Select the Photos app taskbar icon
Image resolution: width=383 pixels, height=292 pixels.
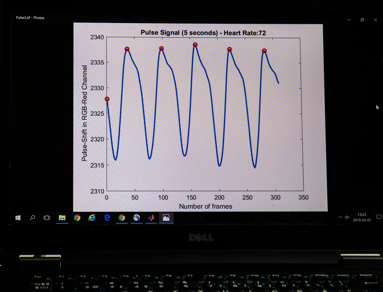click(x=166, y=218)
